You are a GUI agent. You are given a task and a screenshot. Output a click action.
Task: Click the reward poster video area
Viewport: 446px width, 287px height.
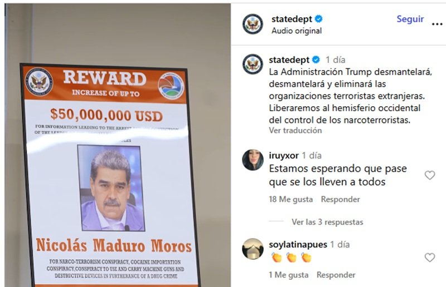point(118,145)
